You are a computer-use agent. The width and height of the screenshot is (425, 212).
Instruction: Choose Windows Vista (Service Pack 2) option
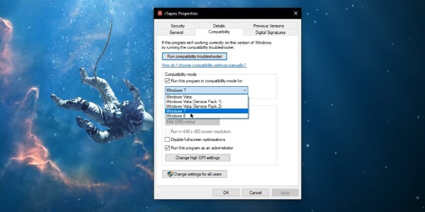[206, 106]
